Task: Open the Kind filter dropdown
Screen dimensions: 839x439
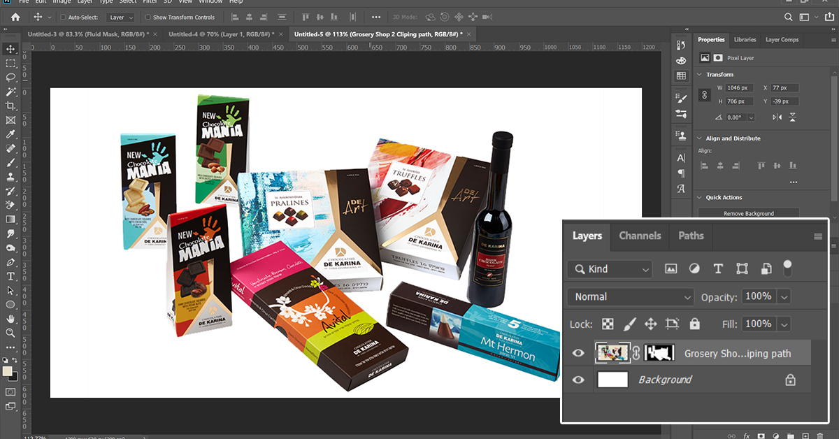Action: pyautogui.click(x=609, y=268)
